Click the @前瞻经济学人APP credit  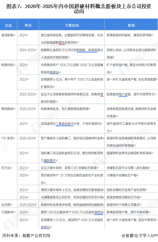(140, 236)
